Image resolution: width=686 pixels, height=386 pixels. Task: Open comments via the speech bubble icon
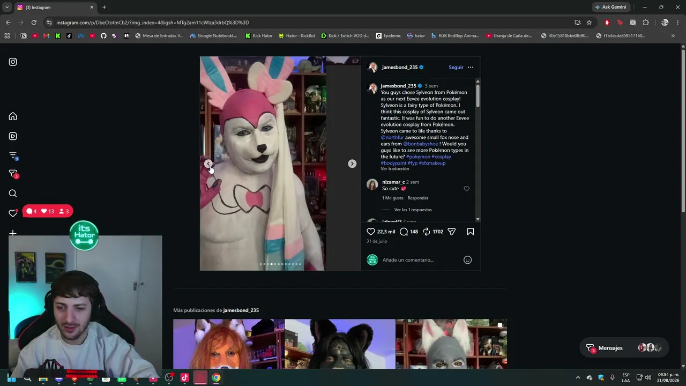[x=404, y=232]
